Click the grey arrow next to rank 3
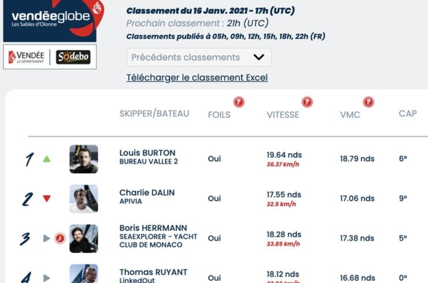Viewport: 428px width, 283px height. (x=47, y=239)
